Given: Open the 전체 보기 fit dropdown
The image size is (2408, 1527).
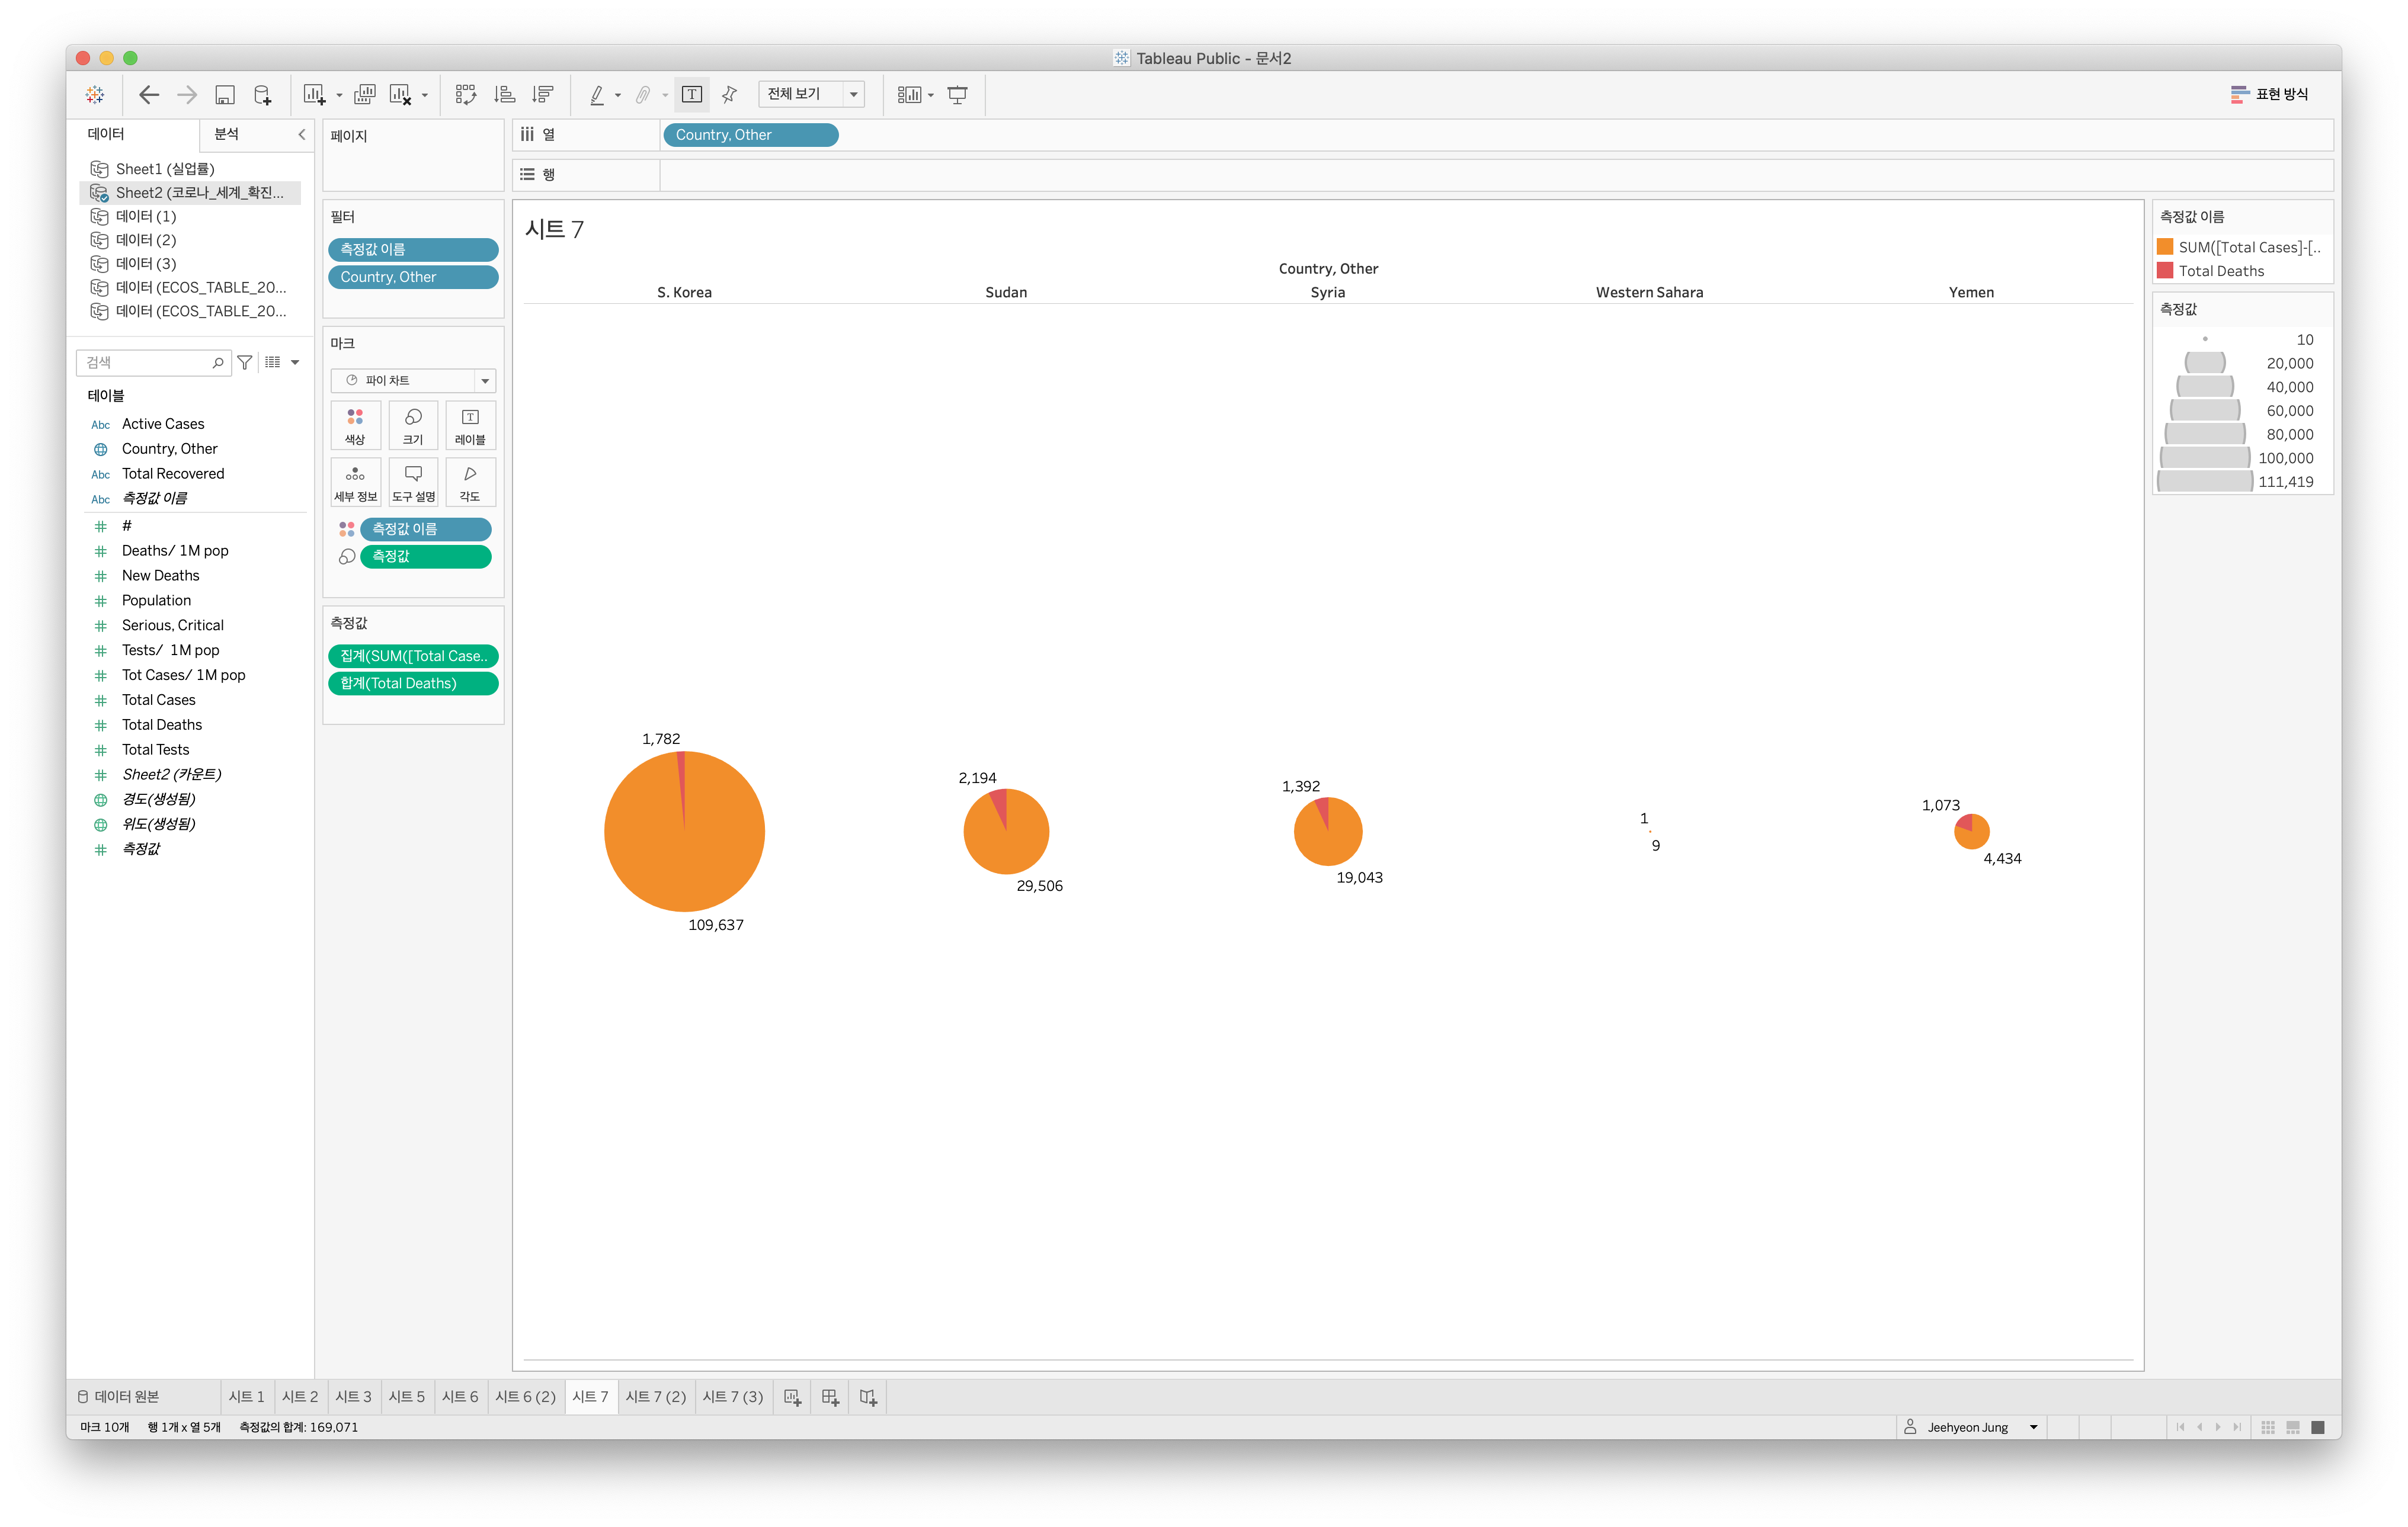Looking at the screenshot, I should coord(854,95).
